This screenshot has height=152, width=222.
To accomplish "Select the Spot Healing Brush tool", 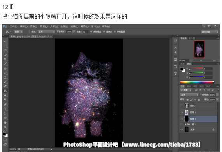I will (x=5, y=69).
